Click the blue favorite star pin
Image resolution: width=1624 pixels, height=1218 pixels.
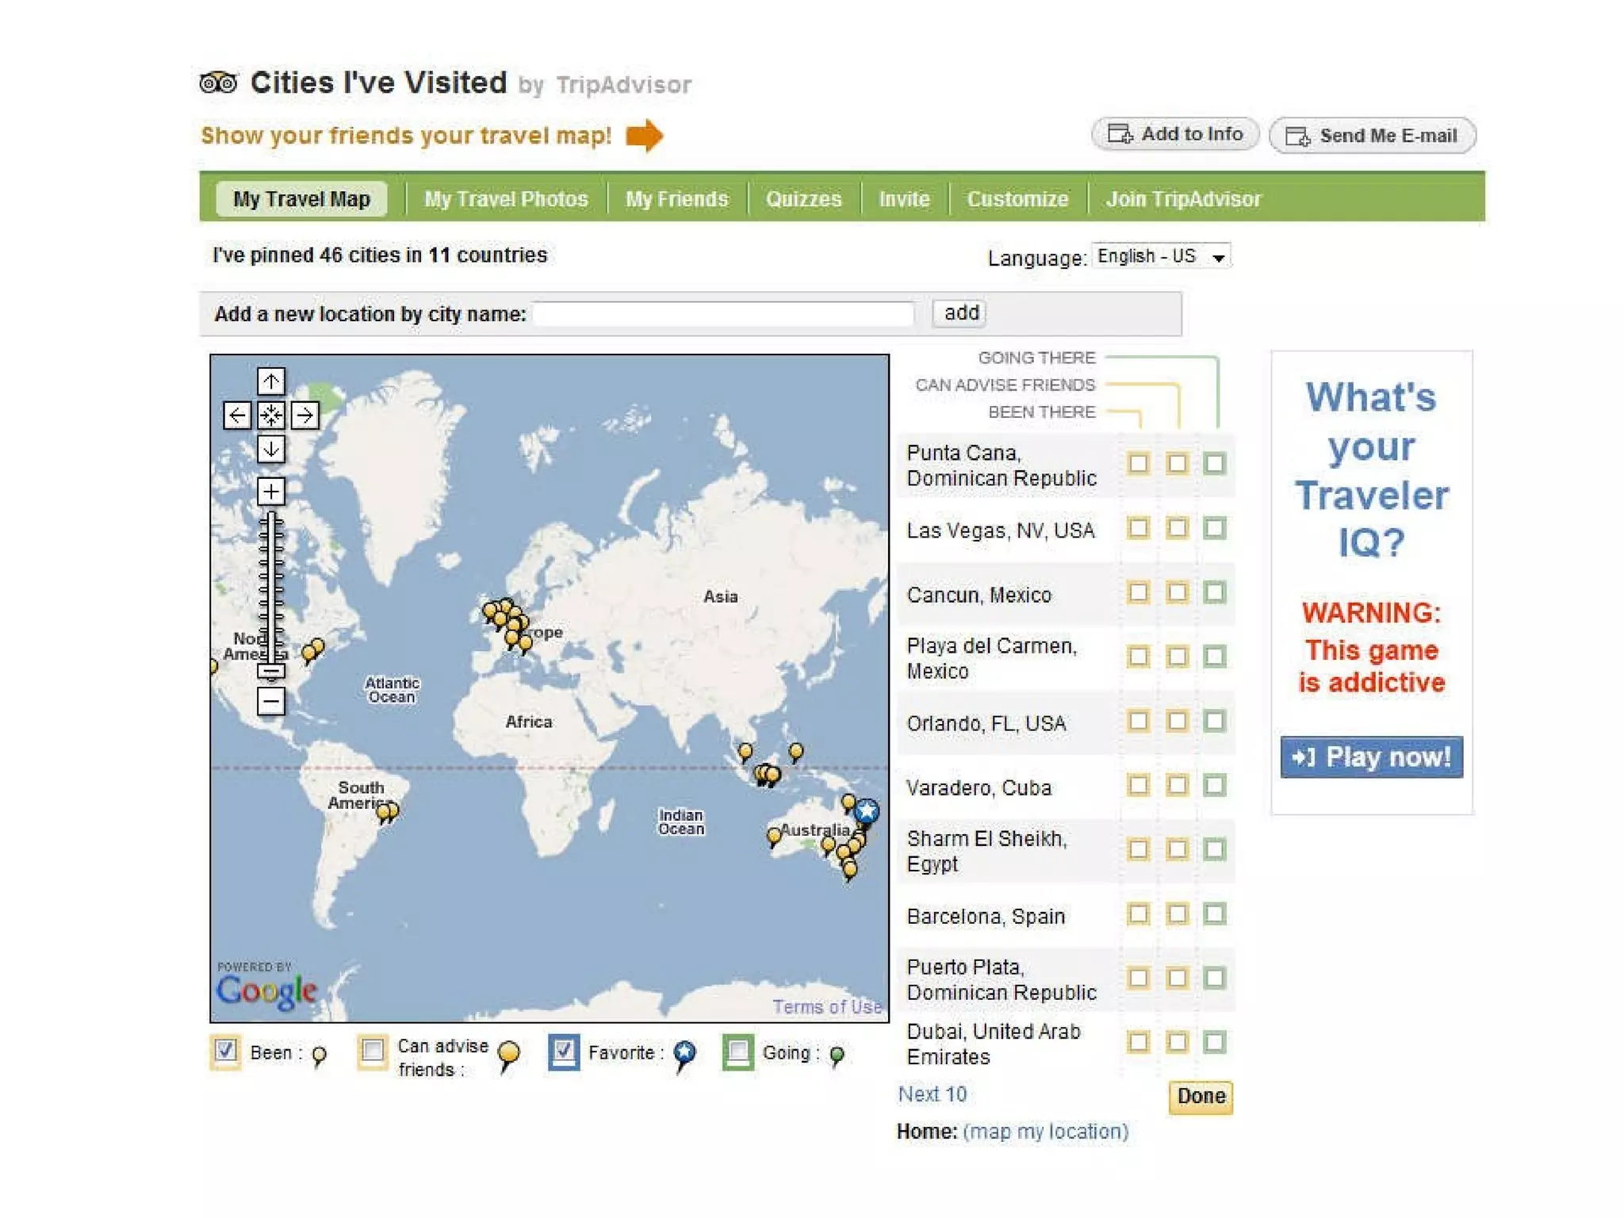(x=867, y=811)
